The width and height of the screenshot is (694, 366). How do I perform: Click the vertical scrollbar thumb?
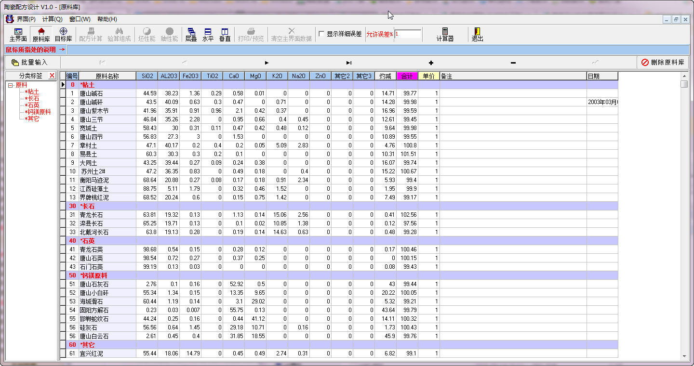(x=684, y=84)
